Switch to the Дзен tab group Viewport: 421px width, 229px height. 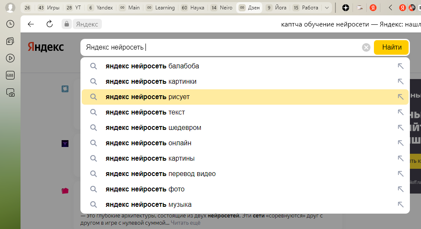click(x=249, y=8)
